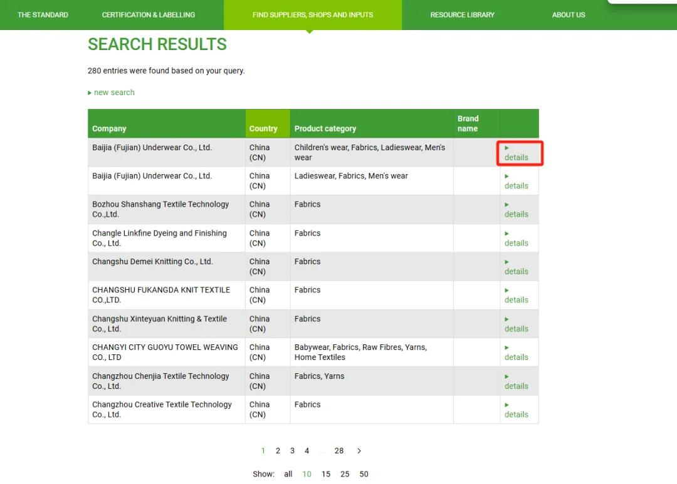Jump to last page 28
677x484 pixels.
[339, 451]
